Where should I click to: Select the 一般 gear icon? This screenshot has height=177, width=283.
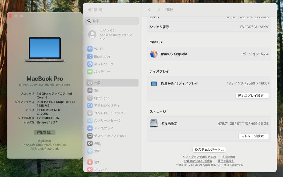(x=90, y=83)
